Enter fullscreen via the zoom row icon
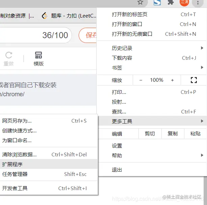The height and width of the screenshot is (205, 207). (194, 80)
